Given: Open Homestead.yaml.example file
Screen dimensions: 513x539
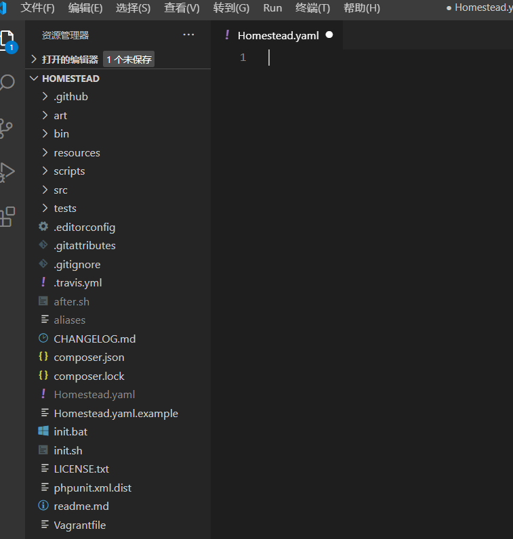Looking at the screenshot, I should tap(116, 413).
